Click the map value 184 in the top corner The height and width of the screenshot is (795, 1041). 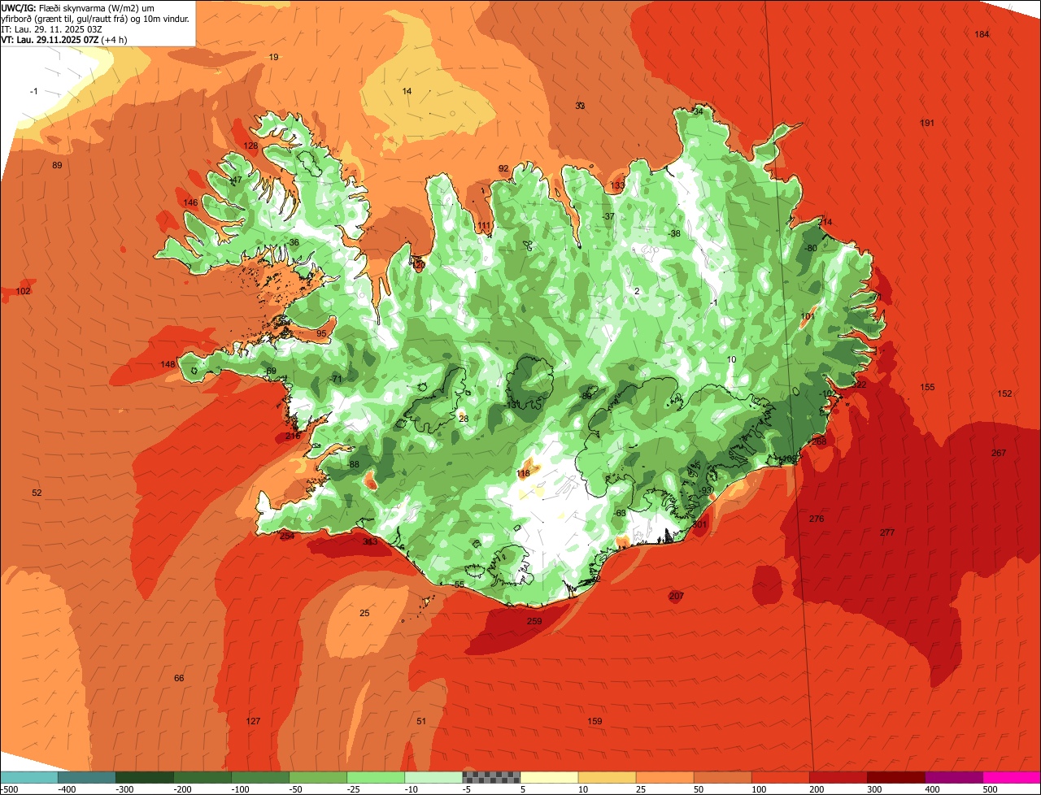(982, 33)
